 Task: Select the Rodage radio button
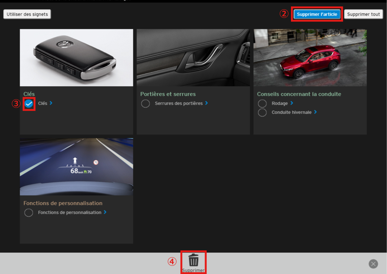pos(262,104)
